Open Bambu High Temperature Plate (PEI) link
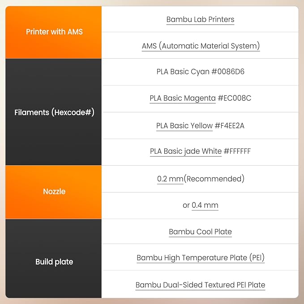Image resolution: width=304 pixels, height=304 pixels. 201,258
